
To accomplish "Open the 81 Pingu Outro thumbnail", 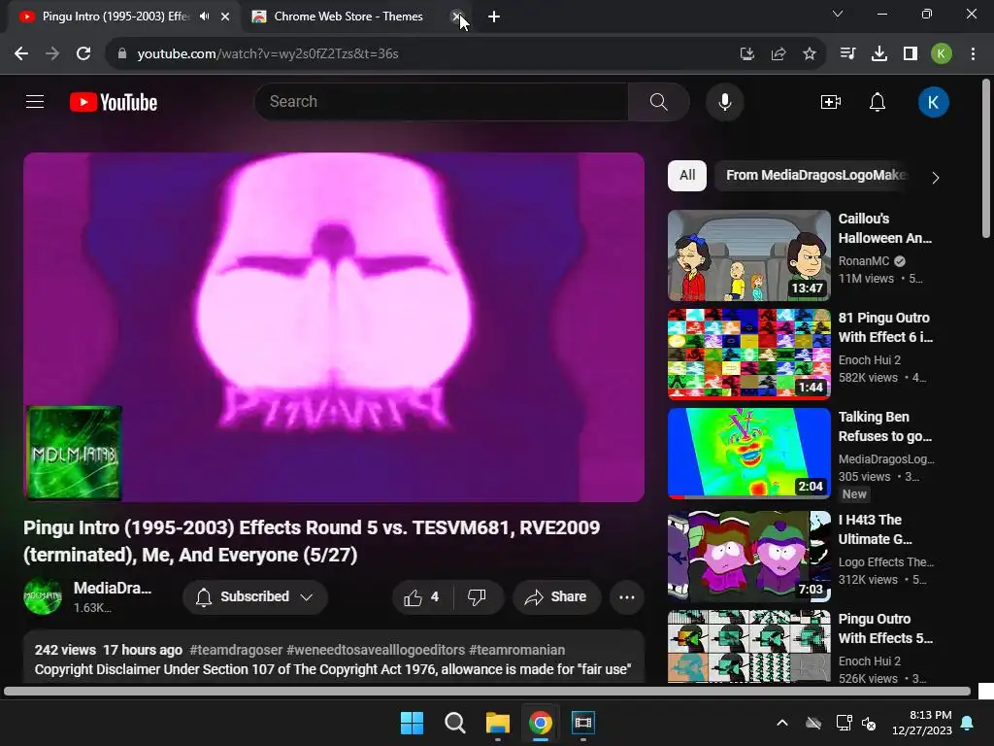I will [749, 355].
